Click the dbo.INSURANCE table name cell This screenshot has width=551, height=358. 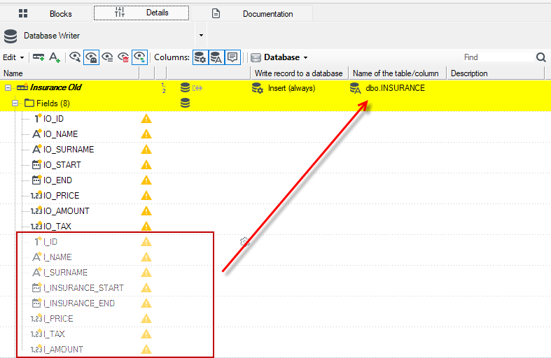[x=396, y=88]
